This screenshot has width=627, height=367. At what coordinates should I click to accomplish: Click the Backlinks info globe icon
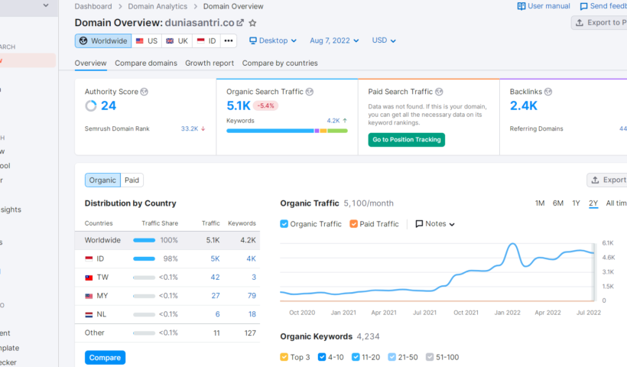coord(548,92)
